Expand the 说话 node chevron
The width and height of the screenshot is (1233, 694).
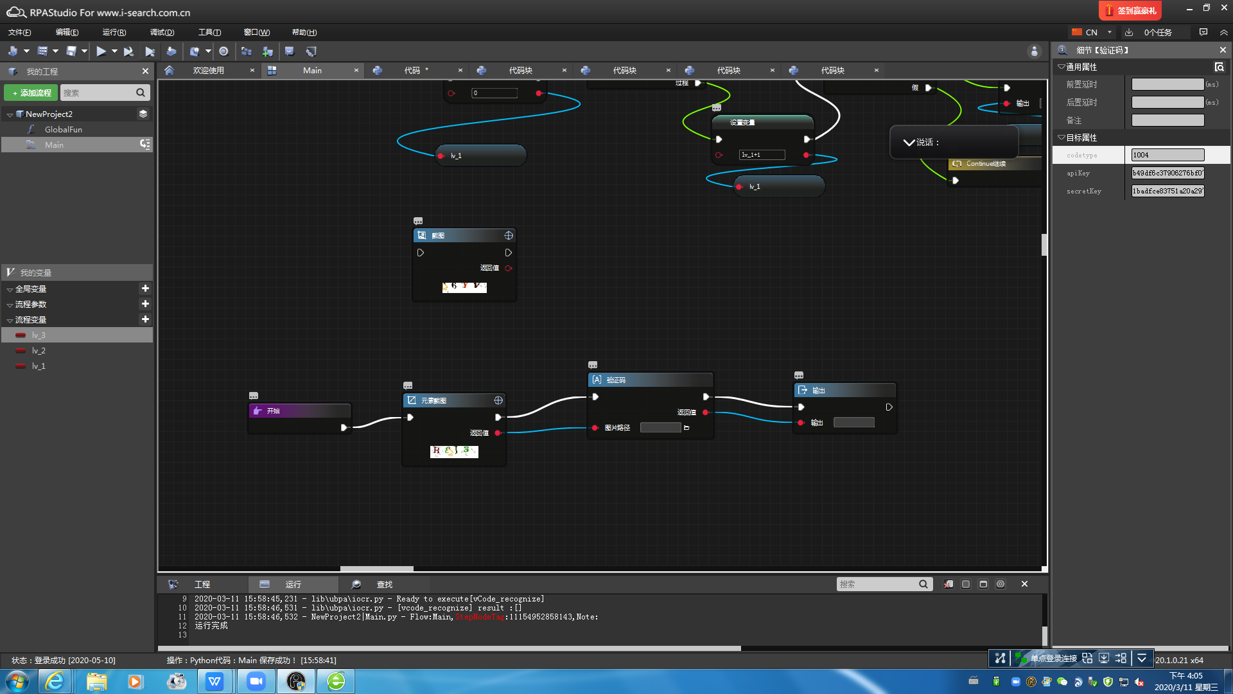coord(909,142)
